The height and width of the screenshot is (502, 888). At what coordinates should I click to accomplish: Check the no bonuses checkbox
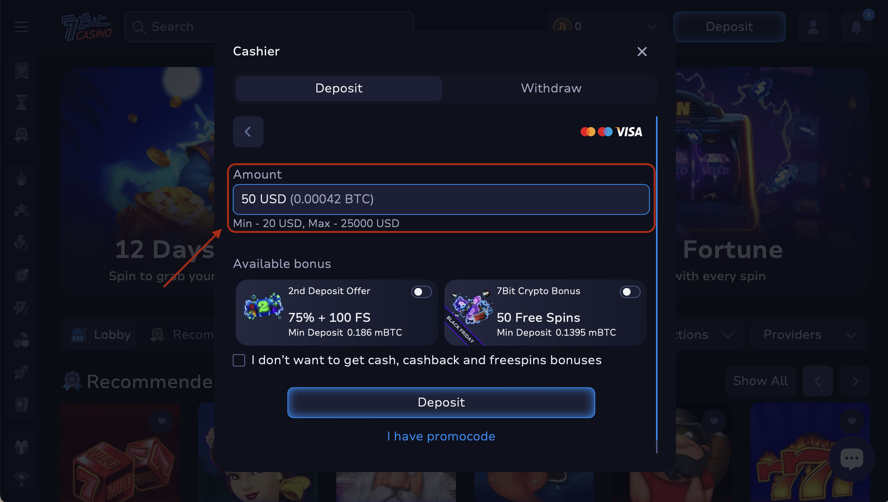(x=239, y=360)
